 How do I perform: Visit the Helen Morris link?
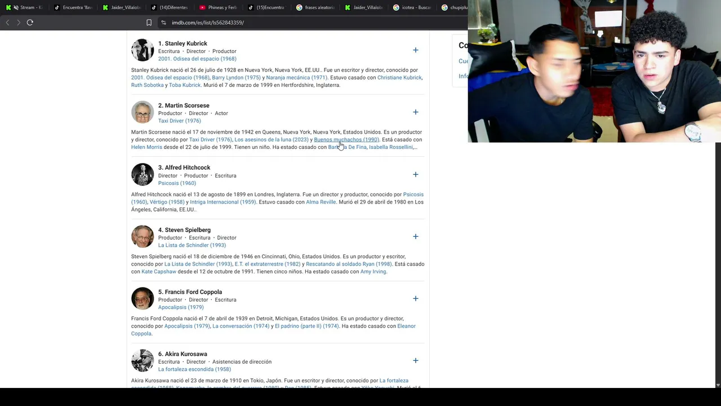click(x=146, y=147)
